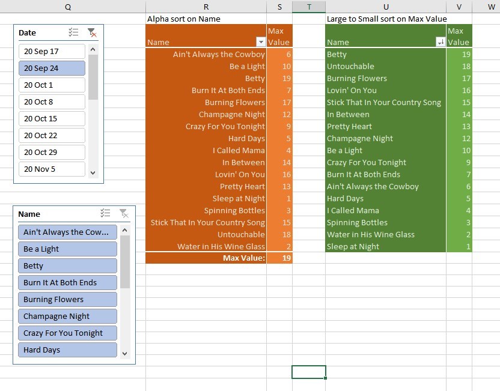Screen dimensions: 500x391
Task: Open the Name sort dropdown in the green table
Action: tap(441, 42)
